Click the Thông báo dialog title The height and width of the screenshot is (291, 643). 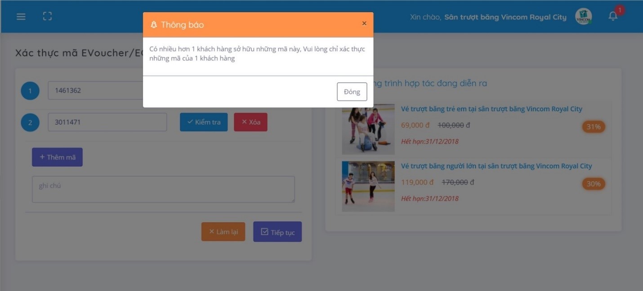[x=182, y=25]
